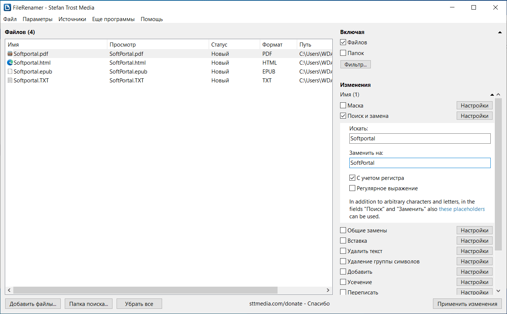Open Настройки for Удалить текст

point(474,251)
